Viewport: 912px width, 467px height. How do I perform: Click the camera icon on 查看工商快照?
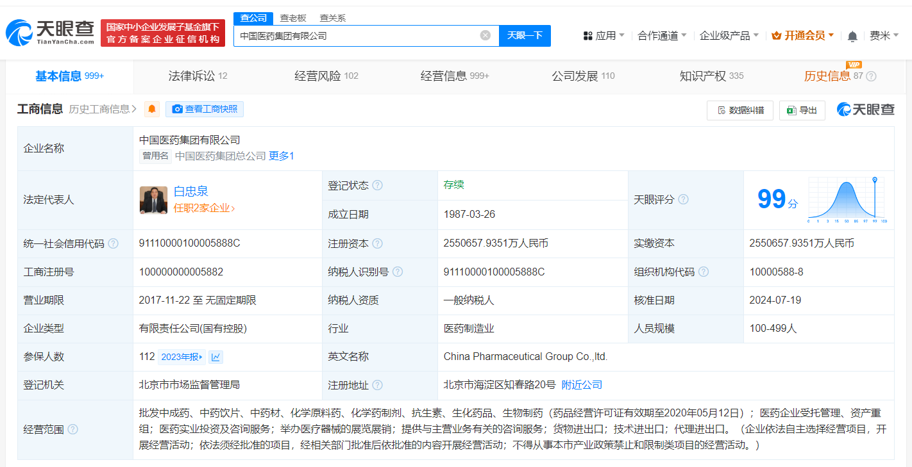178,109
